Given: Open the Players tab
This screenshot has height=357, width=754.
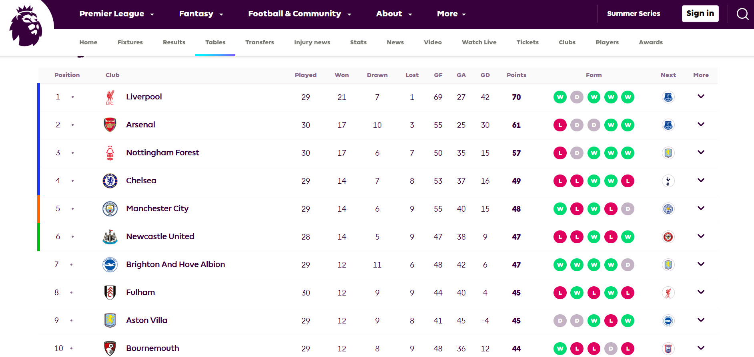Looking at the screenshot, I should click(607, 42).
